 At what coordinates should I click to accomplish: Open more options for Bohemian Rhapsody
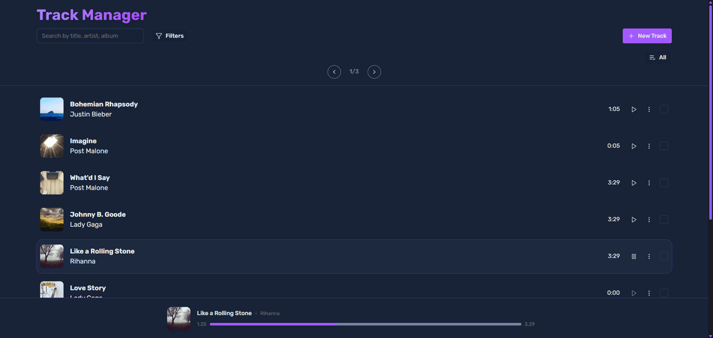[x=649, y=109]
